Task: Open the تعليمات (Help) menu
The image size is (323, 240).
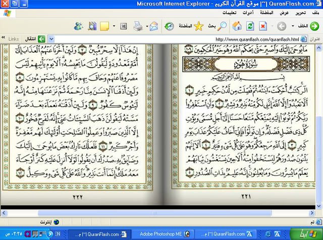Action: pyautogui.click(x=230, y=13)
